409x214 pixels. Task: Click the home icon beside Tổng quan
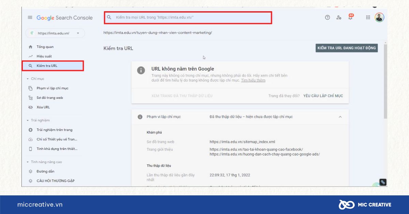click(30, 47)
